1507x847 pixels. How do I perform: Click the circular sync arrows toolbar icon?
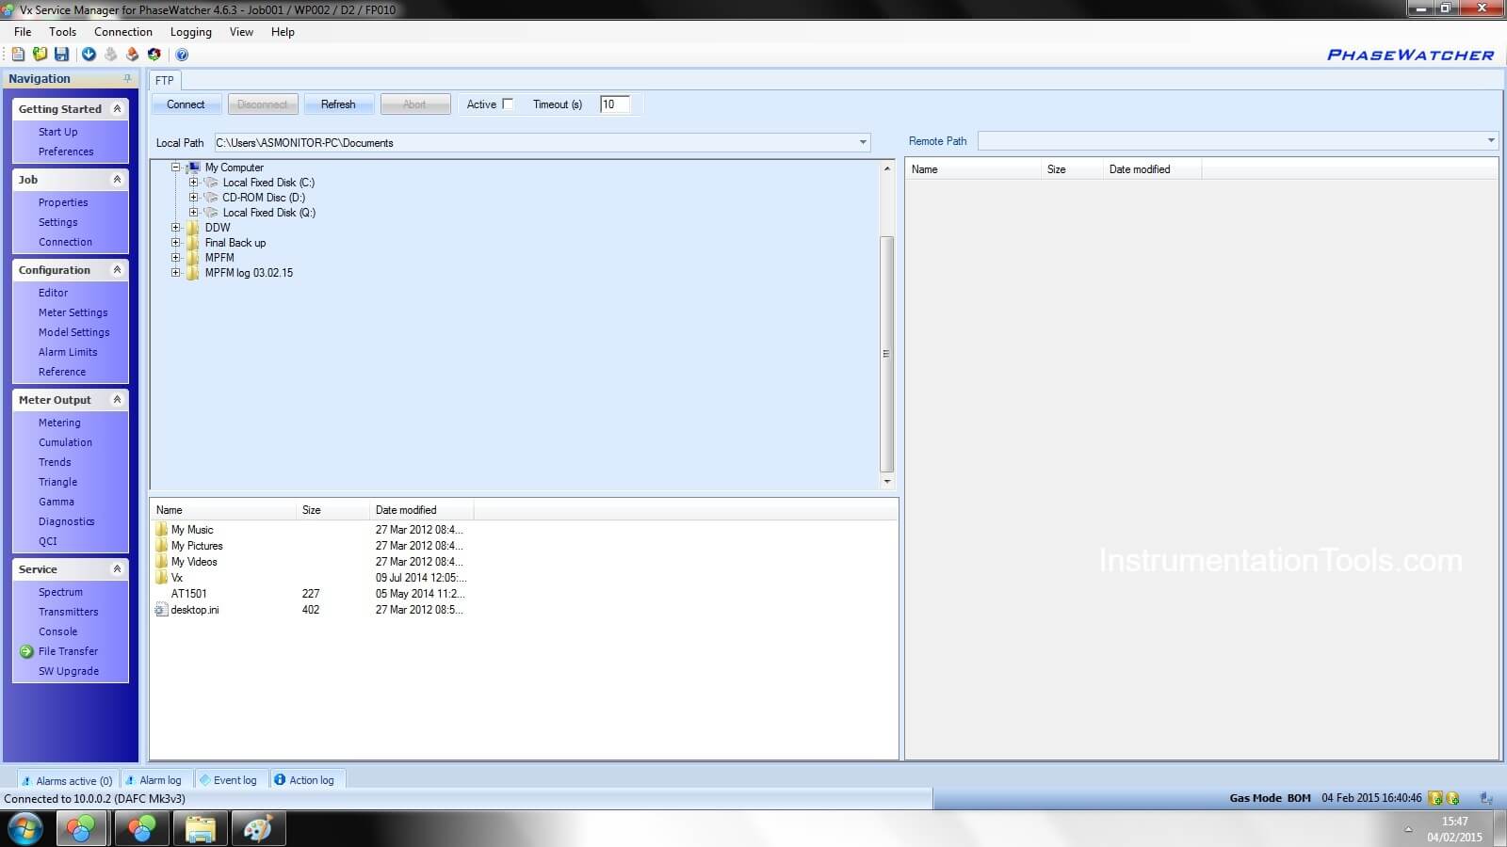coord(154,55)
